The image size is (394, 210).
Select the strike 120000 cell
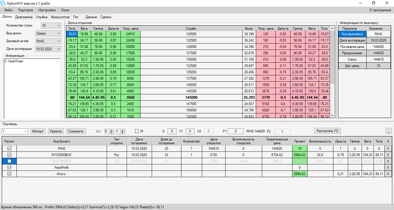(191, 34)
